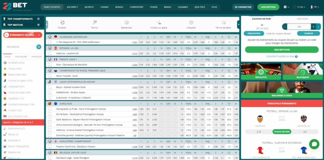324x160 pixels.
Task: Expand +1209 markets for Preston - Blackburn
Action: 134,147
